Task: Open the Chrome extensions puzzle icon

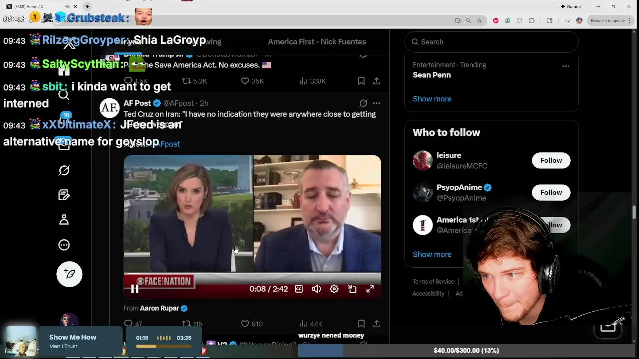Action: point(531,21)
